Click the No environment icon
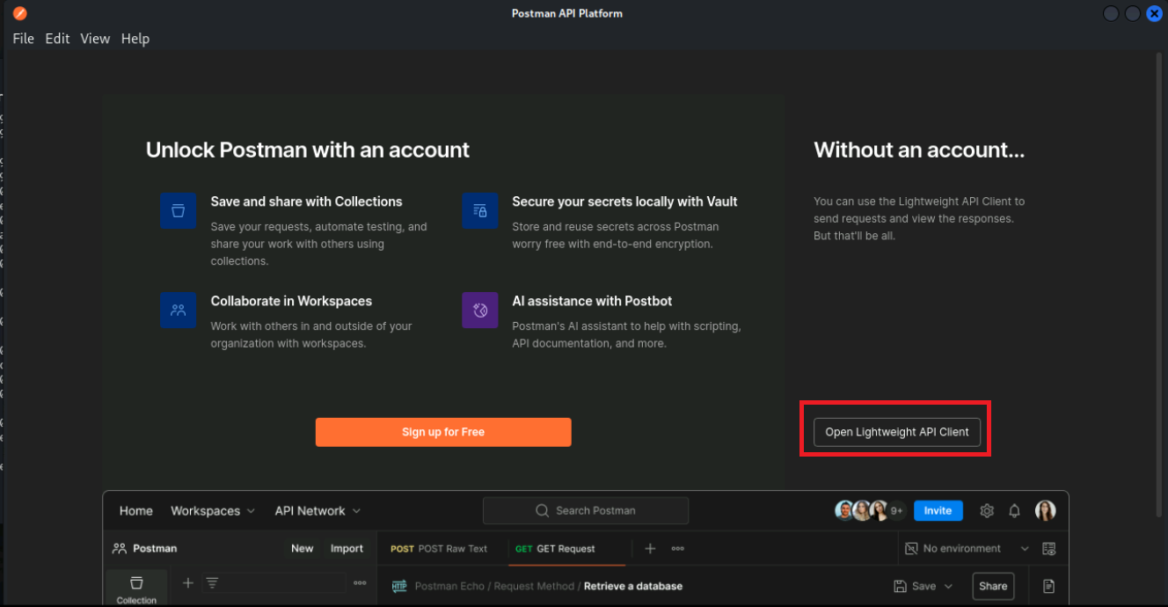1168x607 pixels. click(911, 548)
